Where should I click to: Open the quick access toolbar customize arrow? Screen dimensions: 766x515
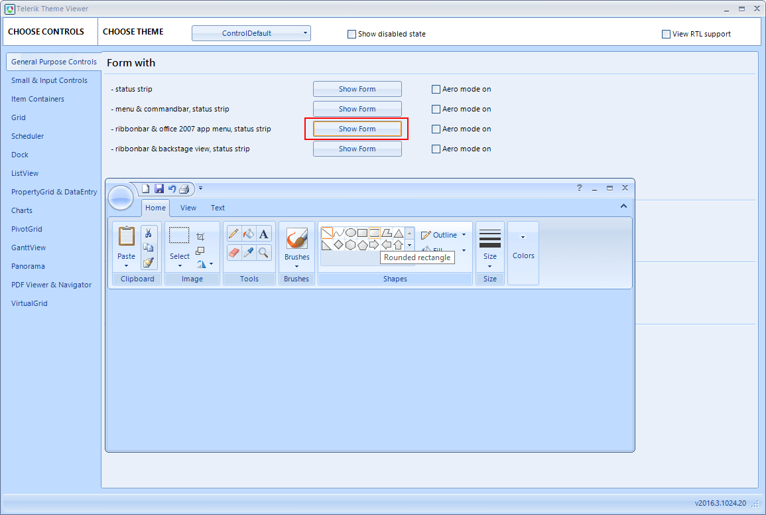click(x=200, y=188)
